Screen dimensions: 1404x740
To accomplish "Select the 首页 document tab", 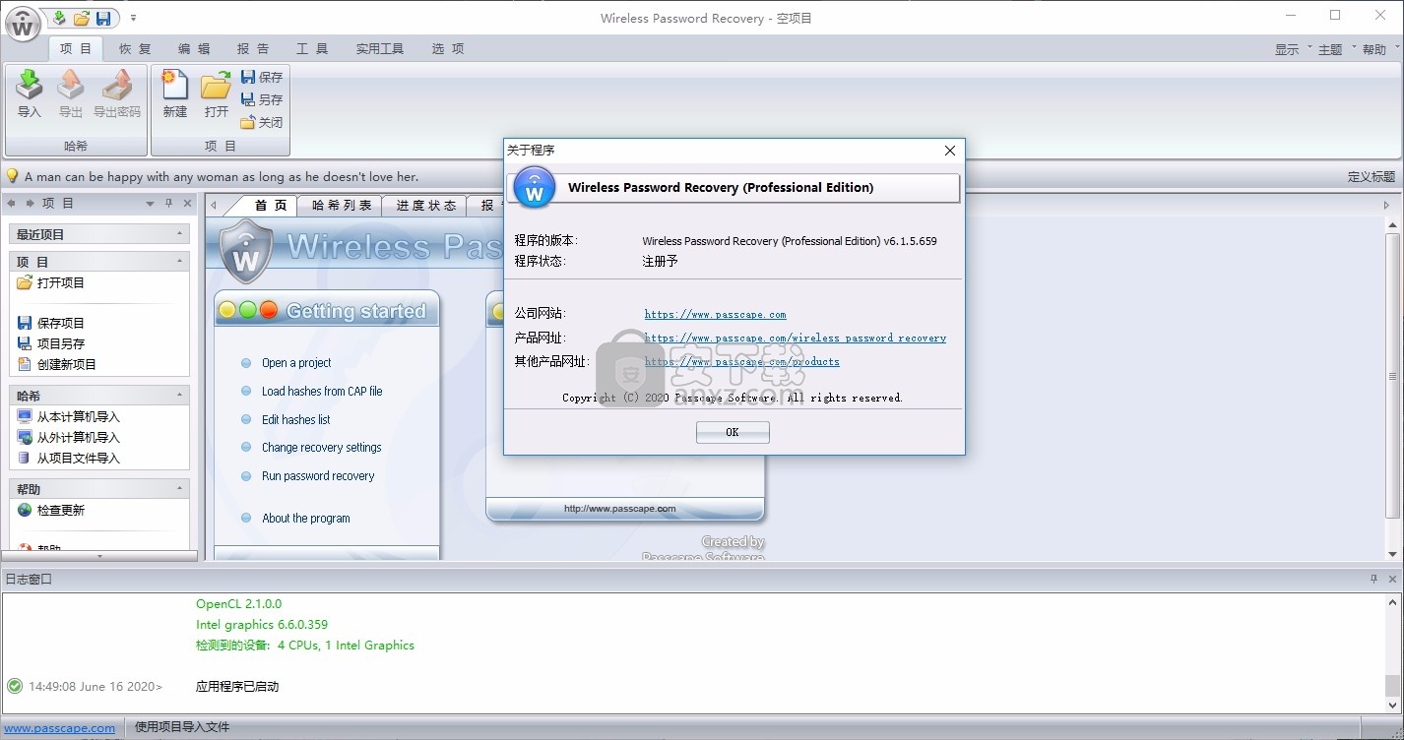I will point(270,205).
